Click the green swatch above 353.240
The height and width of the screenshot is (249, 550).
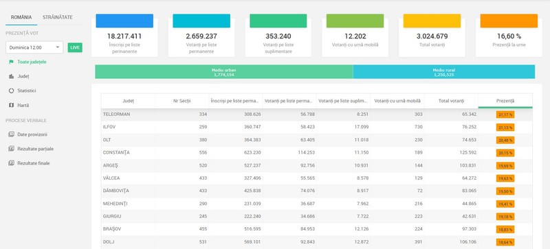tap(278, 21)
